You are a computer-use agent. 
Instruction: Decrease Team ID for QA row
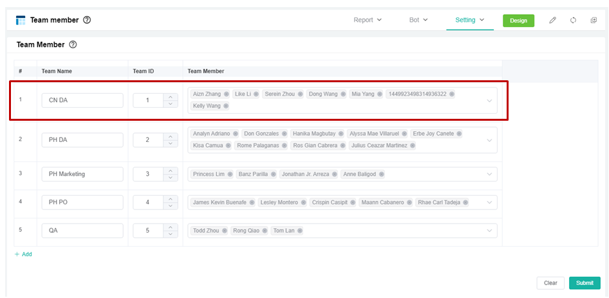pyautogui.click(x=170, y=234)
